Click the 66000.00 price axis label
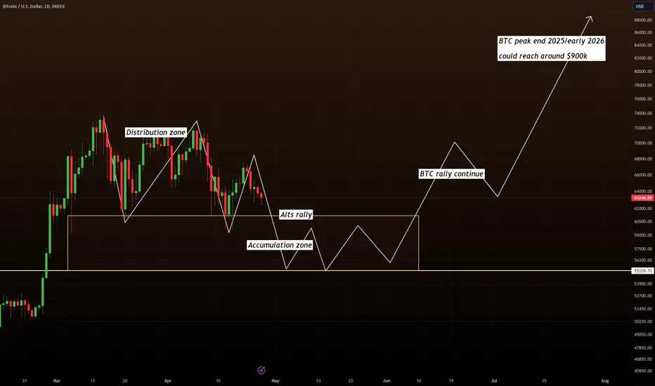The image size is (655, 386). point(643,175)
